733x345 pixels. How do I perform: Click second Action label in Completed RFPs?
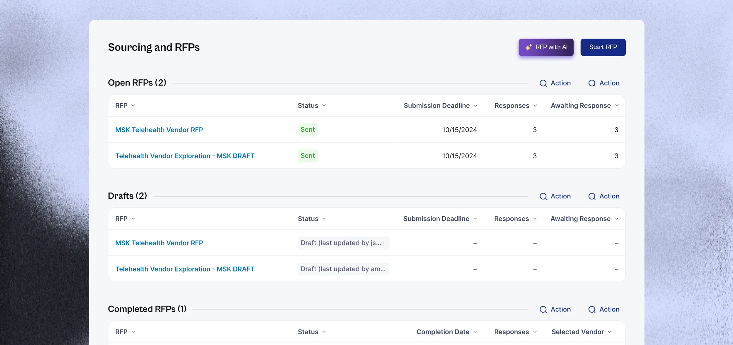pyautogui.click(x=609, y=309)
